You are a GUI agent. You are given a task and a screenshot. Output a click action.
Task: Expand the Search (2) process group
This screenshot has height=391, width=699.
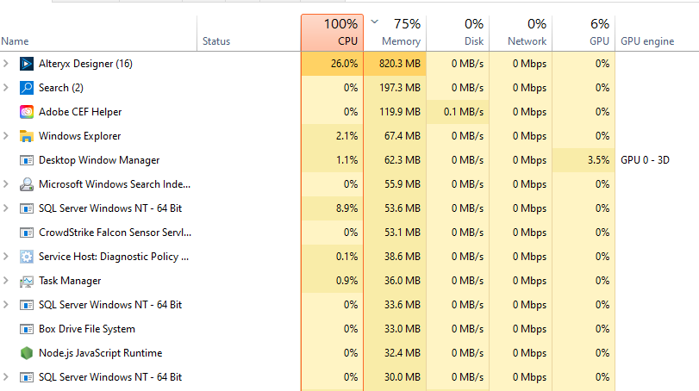tap(7, 88)
